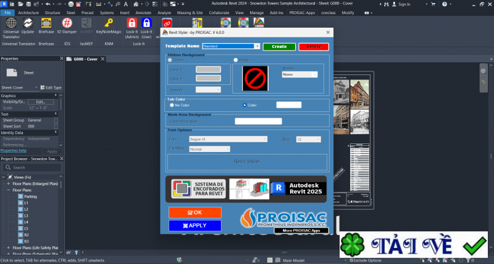Screen dimensions: 494x264
Task: Pick Color 2 gray swatch
Action: click(x=208, y=78)
